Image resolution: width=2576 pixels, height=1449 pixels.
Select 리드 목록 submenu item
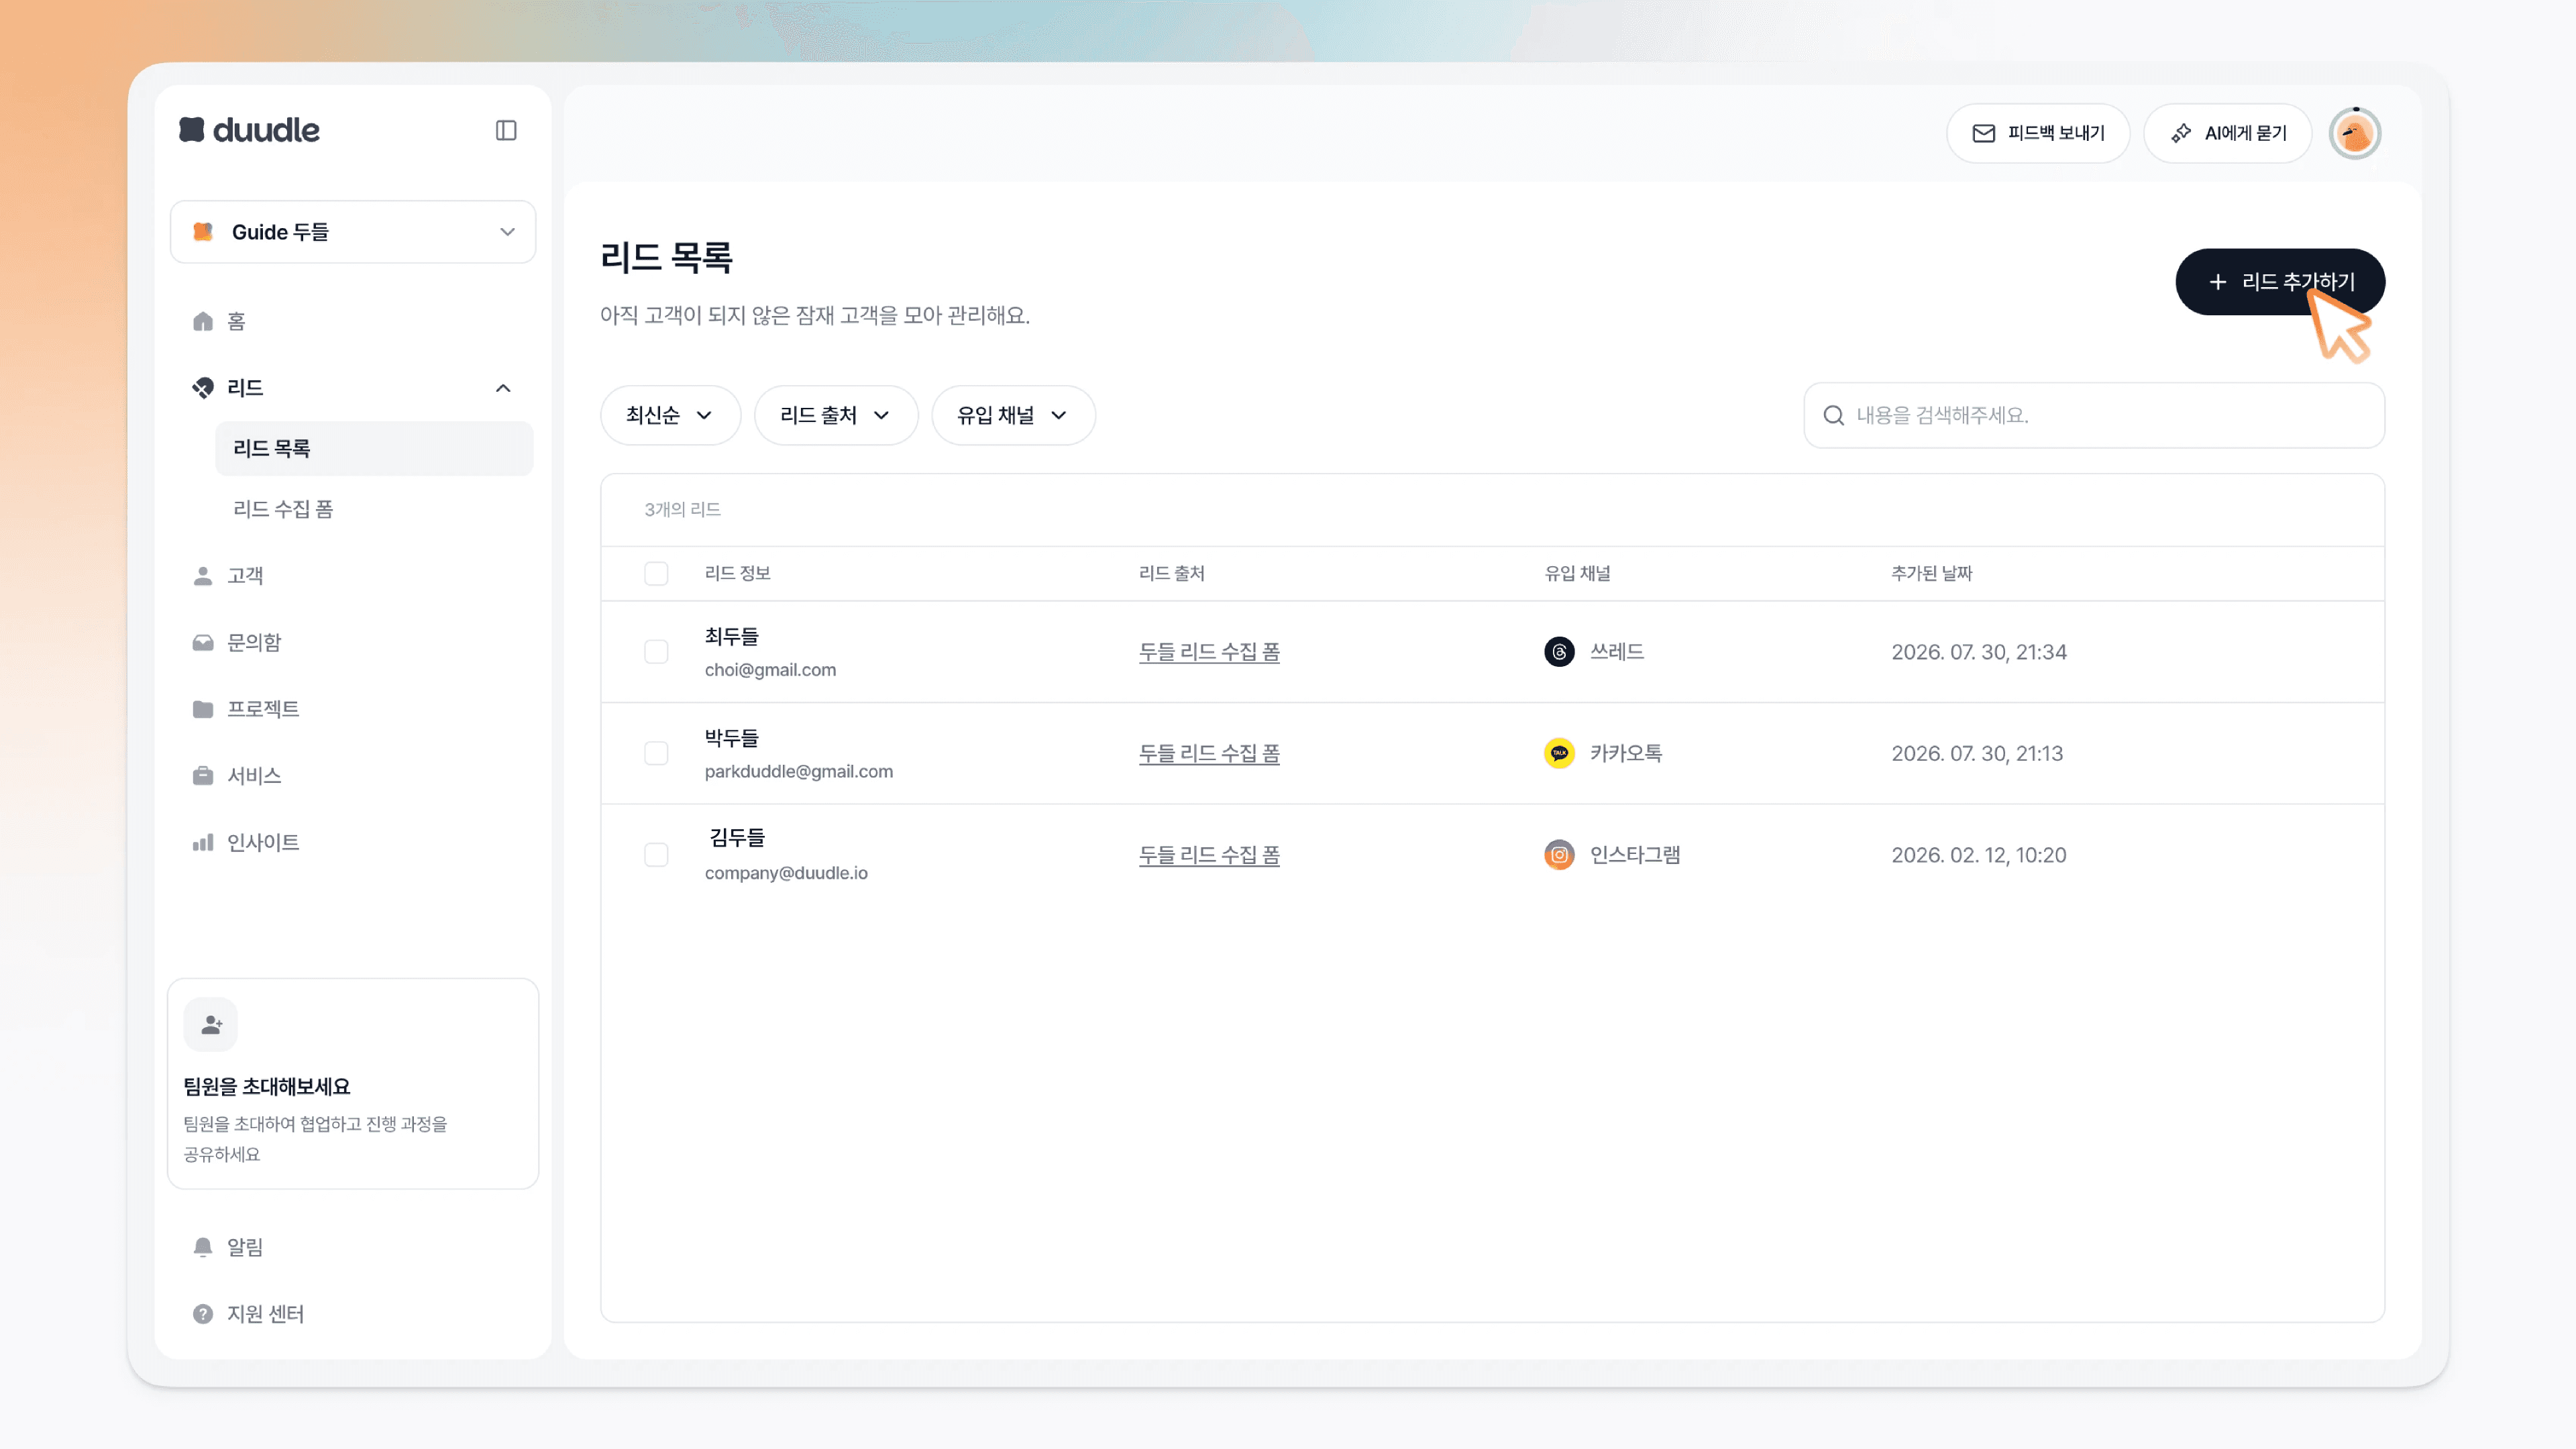pyautogui.click(x=374, y=449)
